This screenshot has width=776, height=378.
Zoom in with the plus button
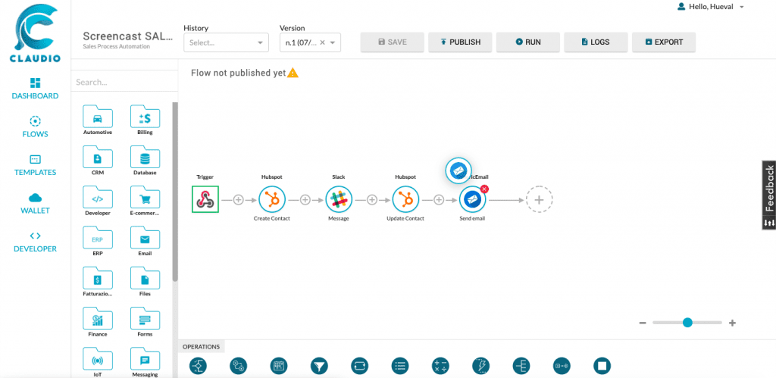click(733, 323)
